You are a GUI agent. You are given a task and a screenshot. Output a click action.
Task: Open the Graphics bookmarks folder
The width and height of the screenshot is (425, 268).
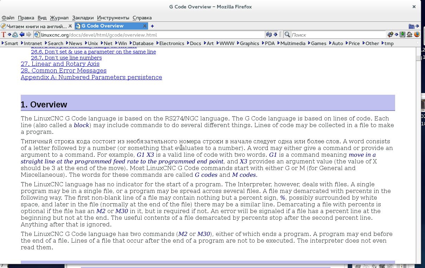click(x=248, y=43)
